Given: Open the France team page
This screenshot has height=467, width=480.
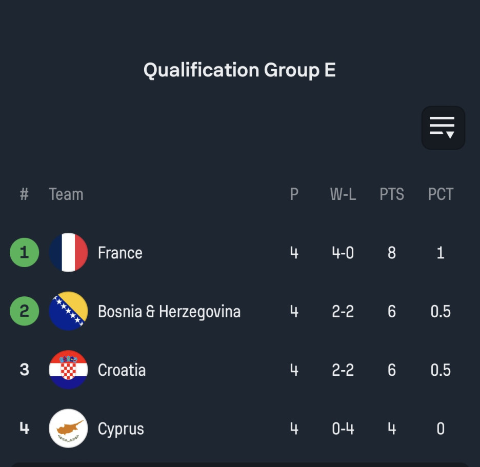Looking at the screenshot, I should coord(120,253).
